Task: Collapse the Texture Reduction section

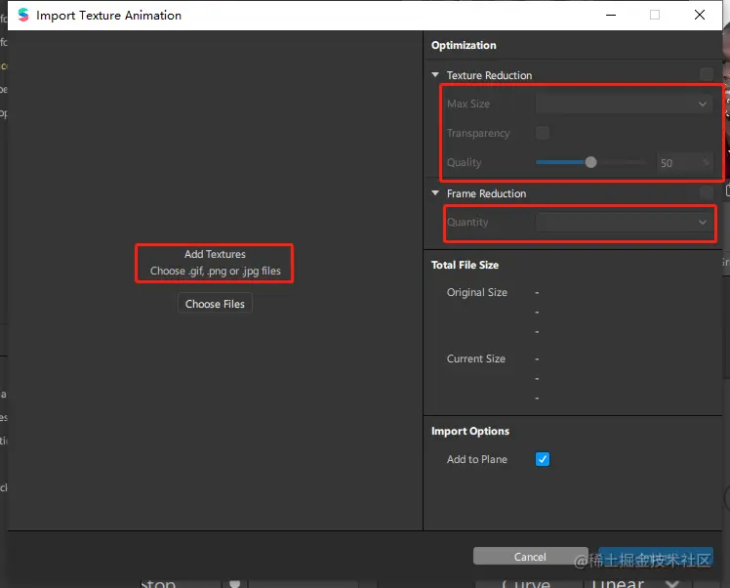Action: [x=435, y=74]
